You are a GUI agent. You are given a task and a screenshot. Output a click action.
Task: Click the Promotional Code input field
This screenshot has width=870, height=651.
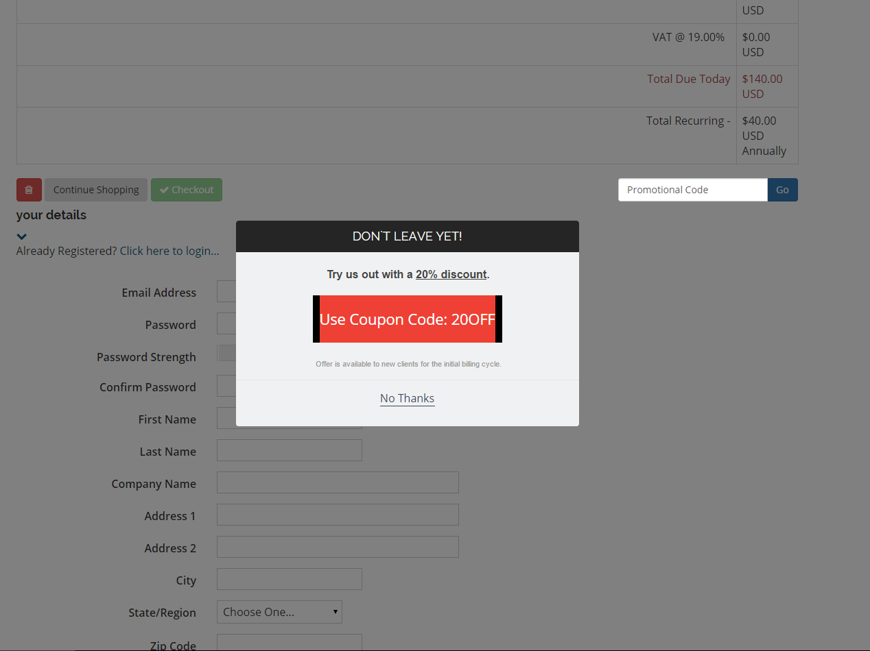tap(692, 190)
